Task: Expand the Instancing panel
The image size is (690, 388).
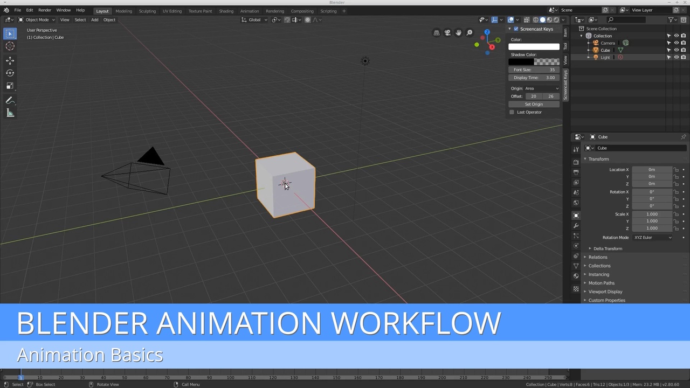Action: [598, 274]
